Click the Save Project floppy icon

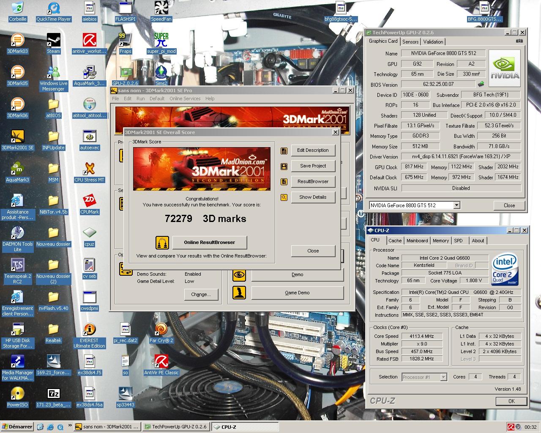[x=284, y=166]
